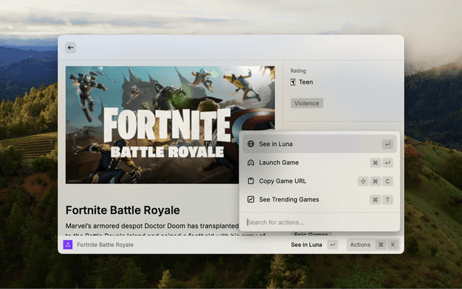
Task: Click the purple Luna icon in bottom bar
Action: (68, 245)
